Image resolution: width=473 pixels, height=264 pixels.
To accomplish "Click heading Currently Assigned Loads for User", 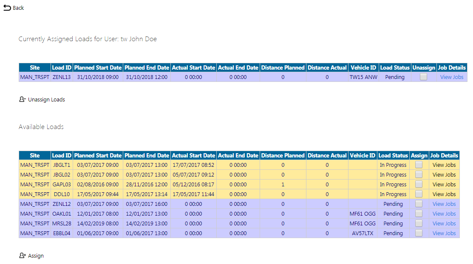I will [x=88, y=39].
